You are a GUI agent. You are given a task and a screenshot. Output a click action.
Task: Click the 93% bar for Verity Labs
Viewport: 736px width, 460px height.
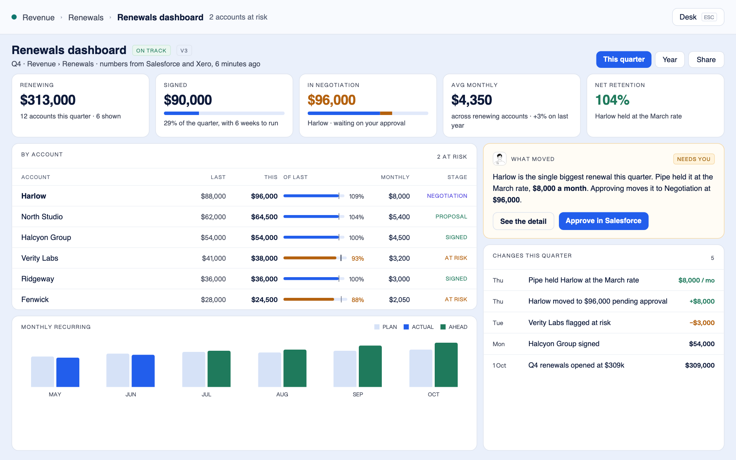(315, 258)
